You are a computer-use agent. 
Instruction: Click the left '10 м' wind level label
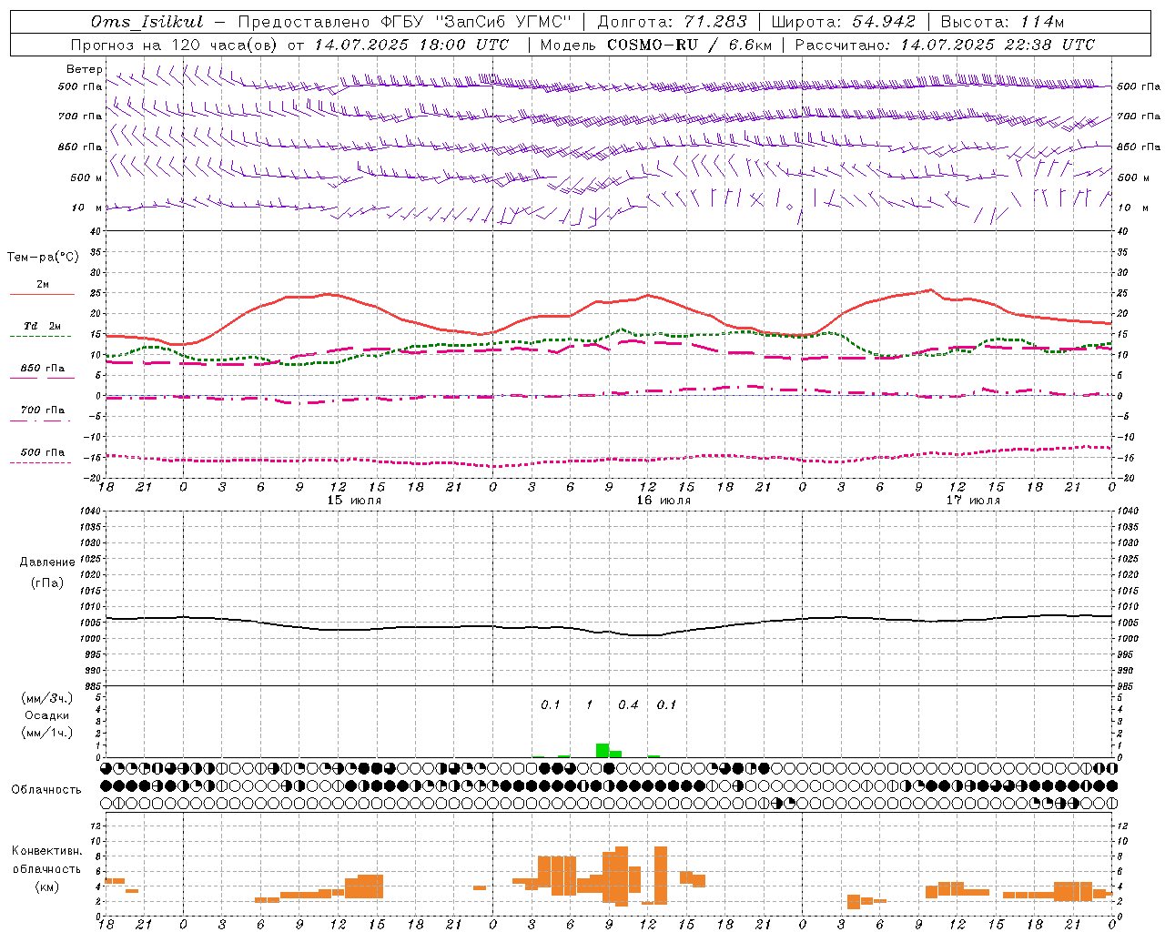[x=86, y=208]
